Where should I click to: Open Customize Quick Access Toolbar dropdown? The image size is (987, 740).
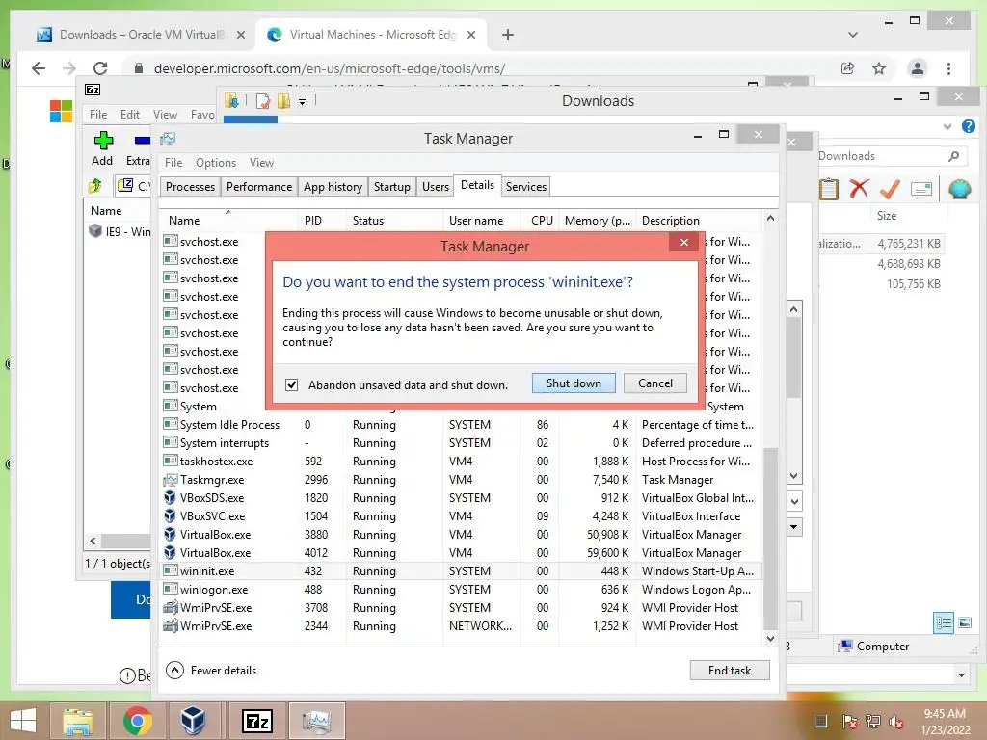pos(302,101)
